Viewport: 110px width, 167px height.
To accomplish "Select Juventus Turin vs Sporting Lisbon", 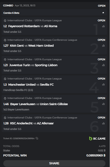I will click(x=33, y=65).
